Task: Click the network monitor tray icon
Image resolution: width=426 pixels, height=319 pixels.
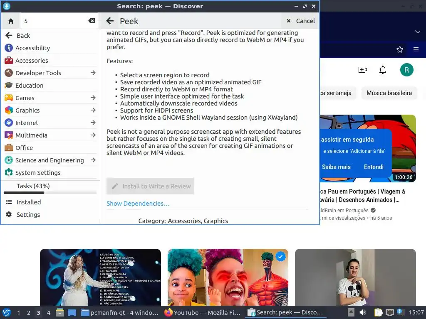Action: click(x=389, y=312)
